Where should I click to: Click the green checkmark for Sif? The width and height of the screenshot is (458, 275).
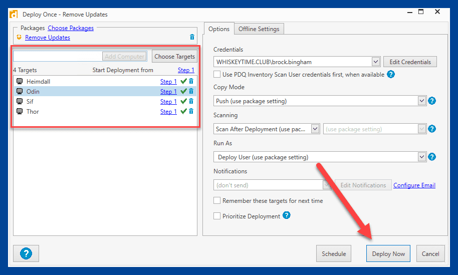[183, 101]
